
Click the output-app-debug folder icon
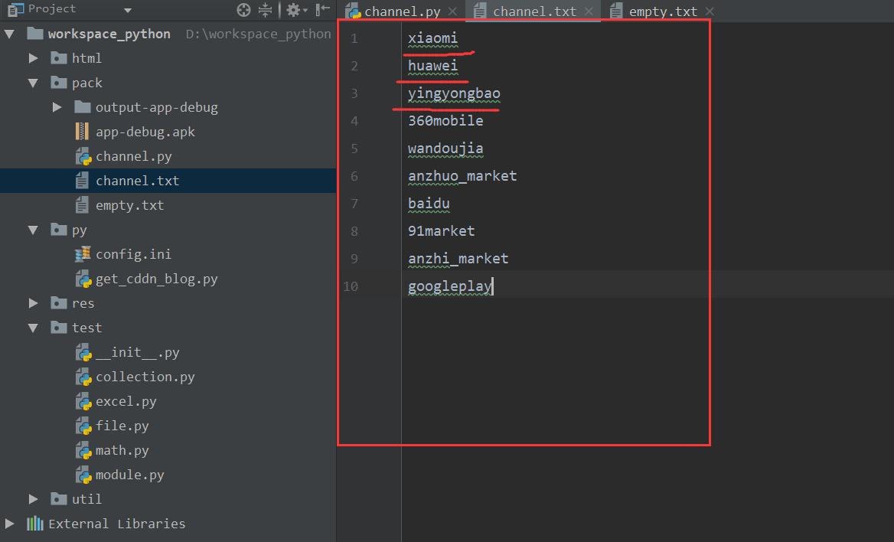(83, 106)
